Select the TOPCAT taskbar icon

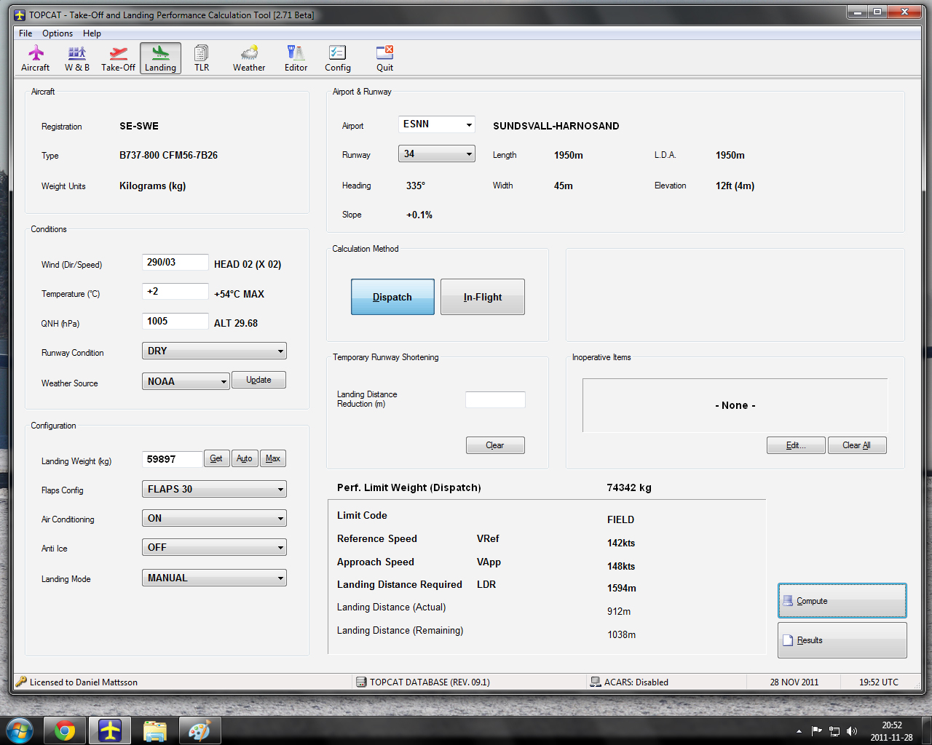click(110, 730)
